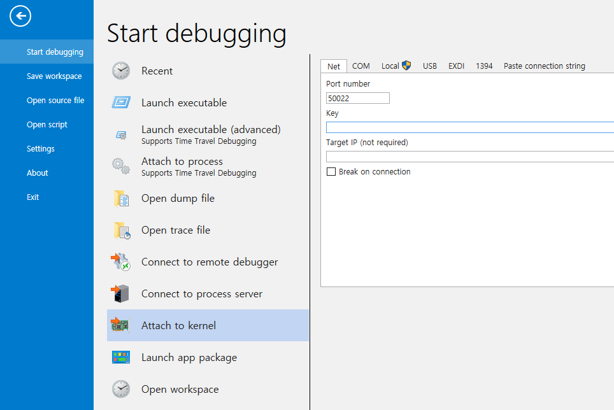The height and width of the screenshot is (410, 614).
Task: Switch to the 1394 tab
Action: coord(484,66)
